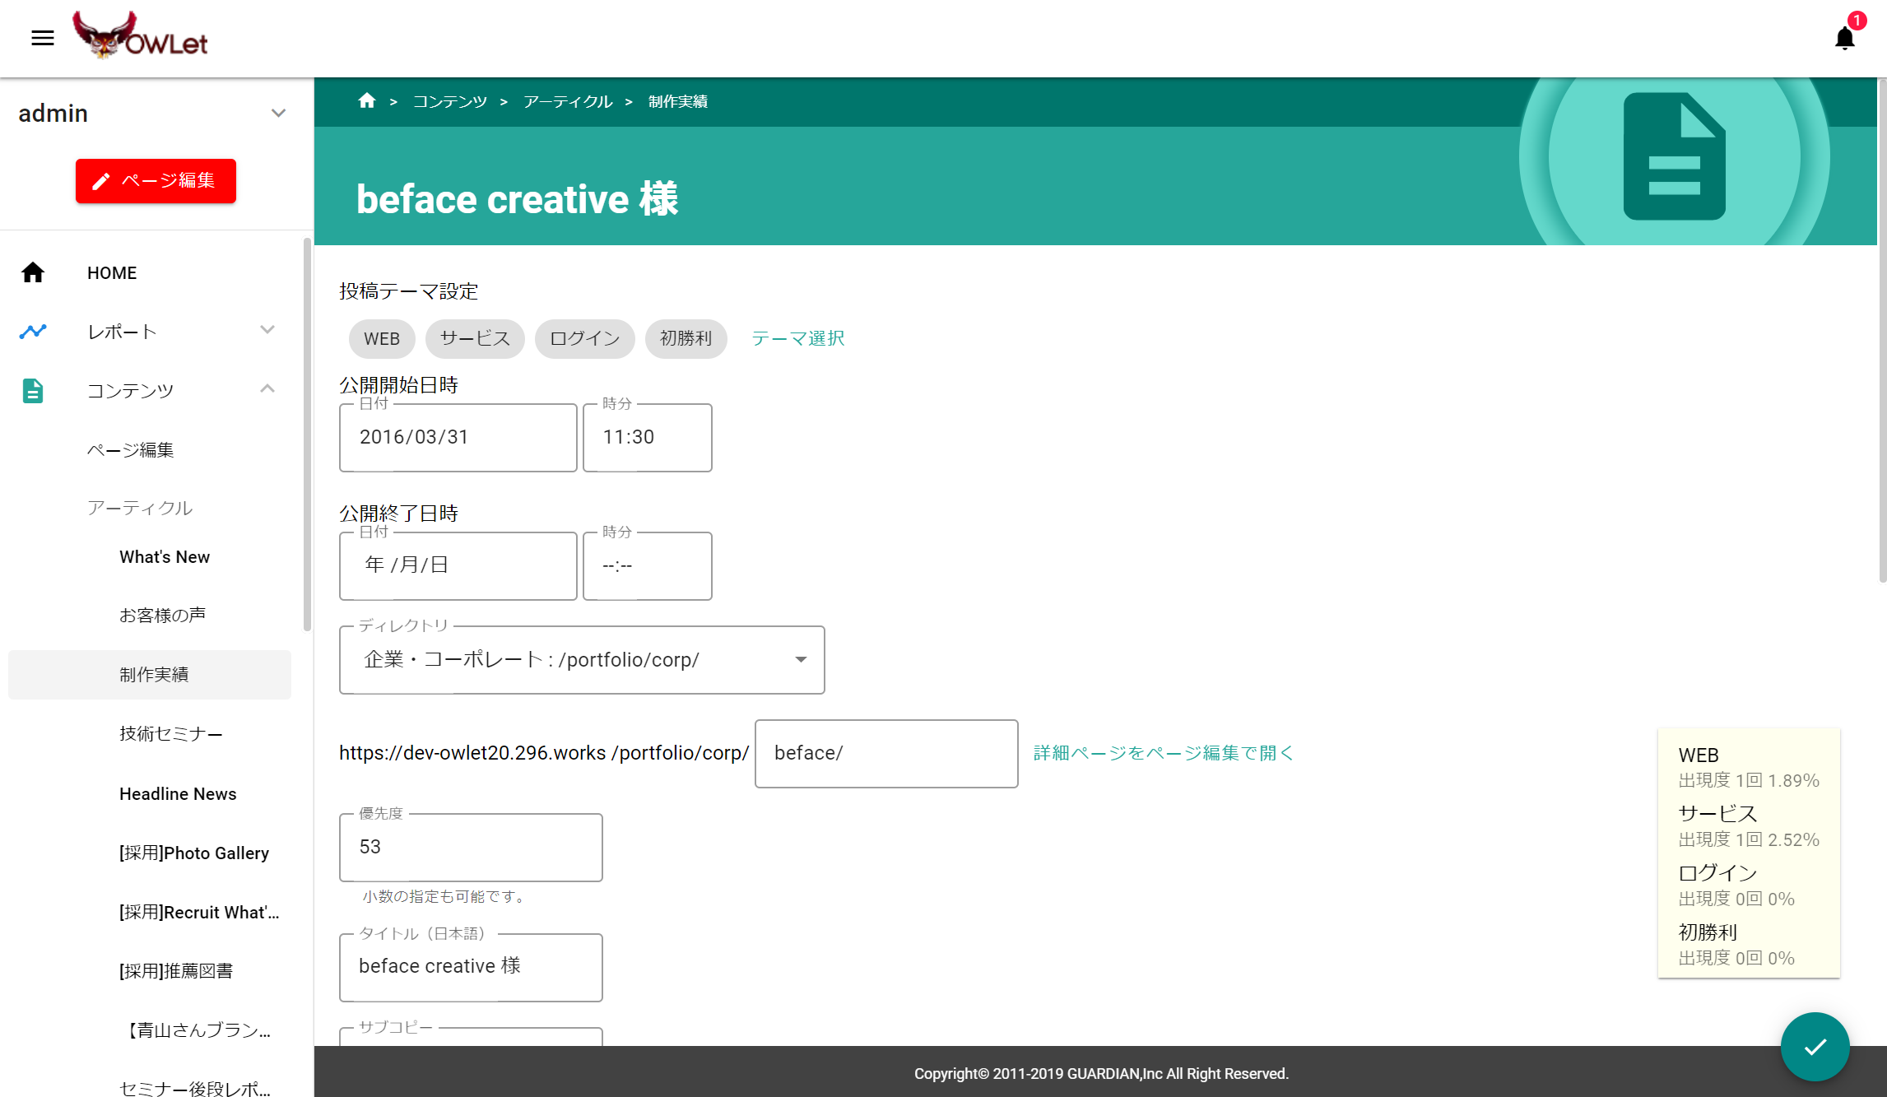
Task: Click 初勝利 keyword in density panel
Action: coord(1708,932)
